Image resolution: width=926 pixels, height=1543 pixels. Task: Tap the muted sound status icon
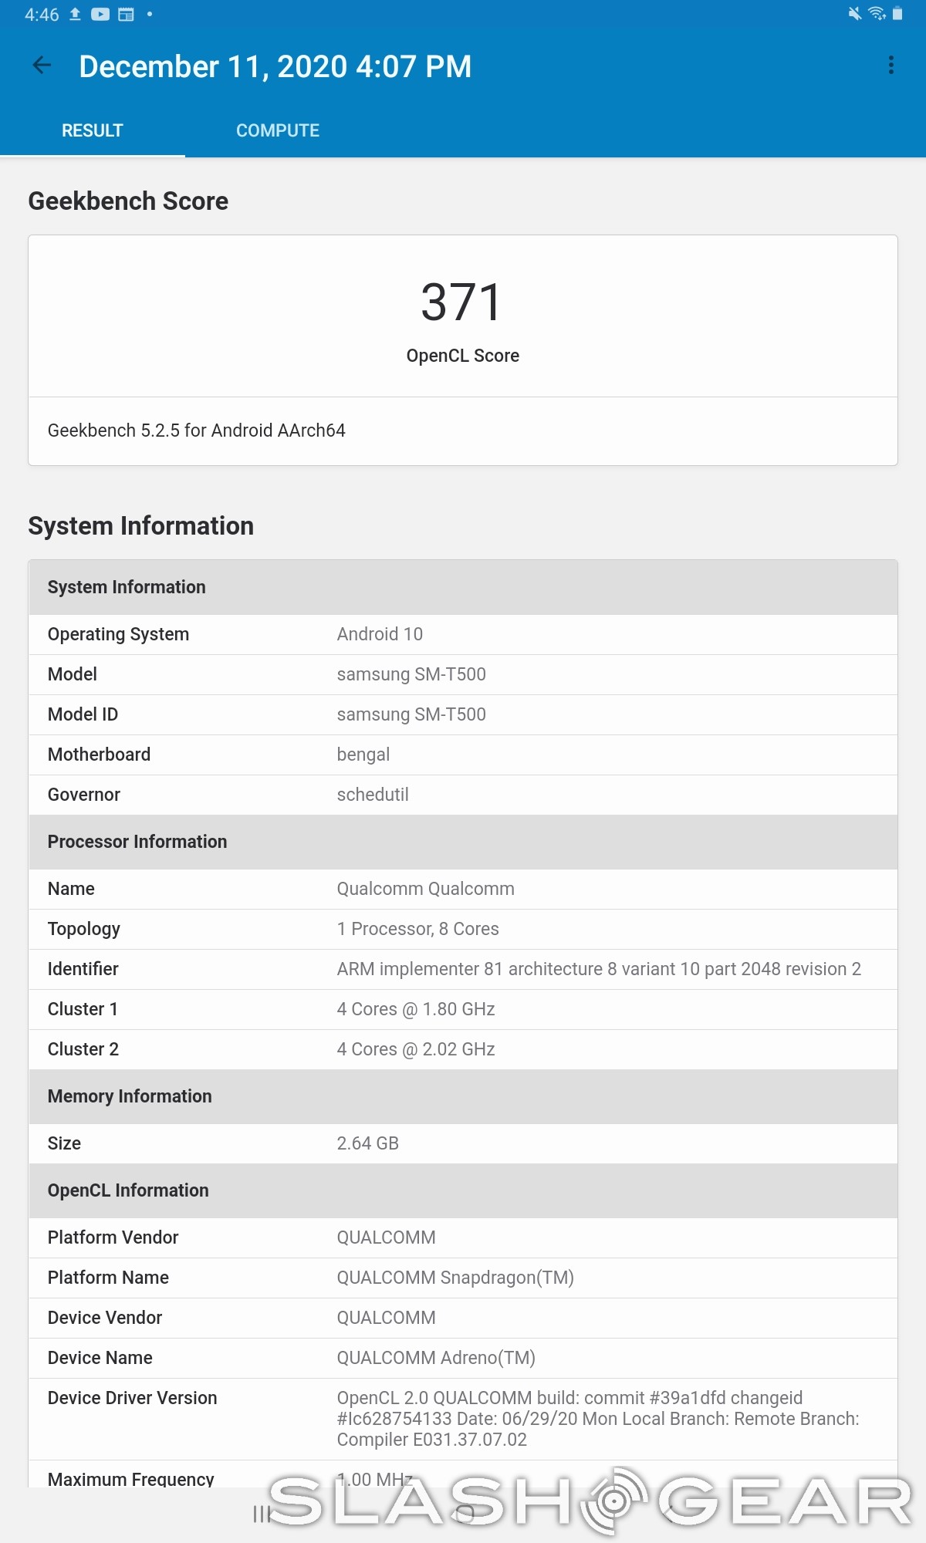[x=854, y=14]
